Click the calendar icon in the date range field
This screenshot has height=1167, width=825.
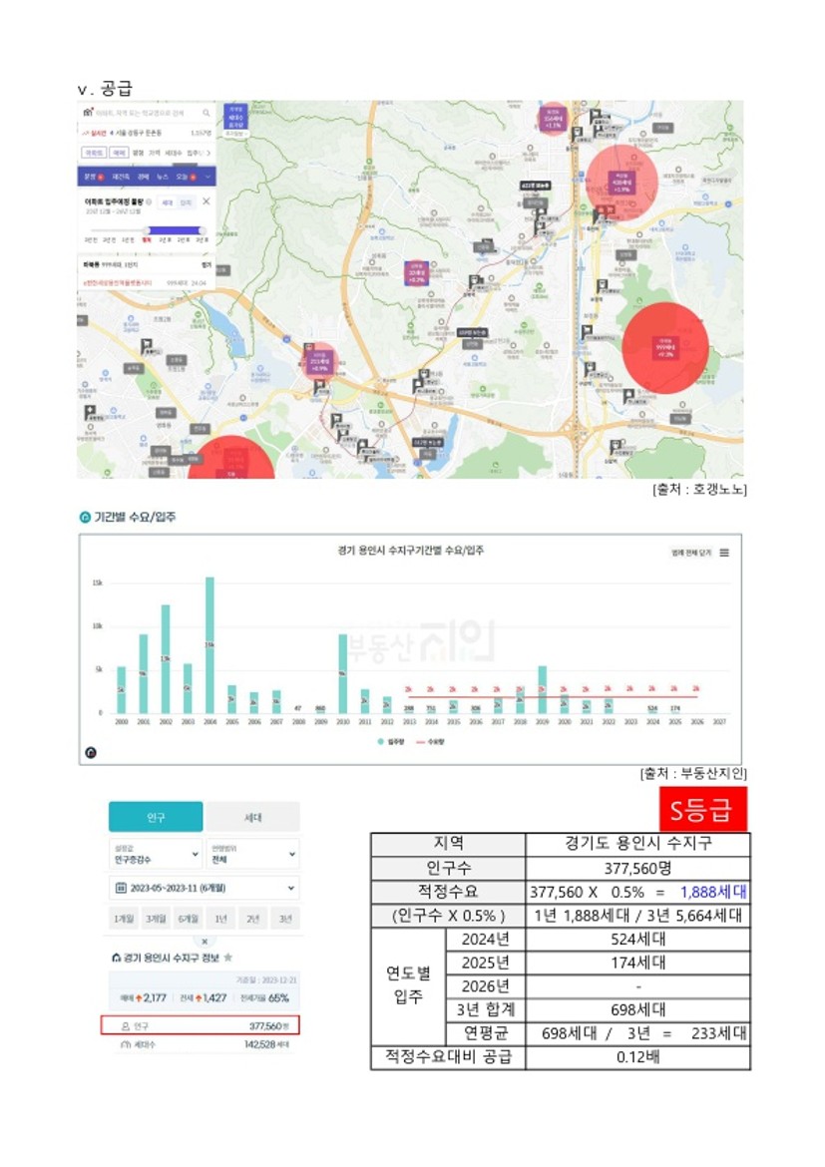click(x=121, y=888)
